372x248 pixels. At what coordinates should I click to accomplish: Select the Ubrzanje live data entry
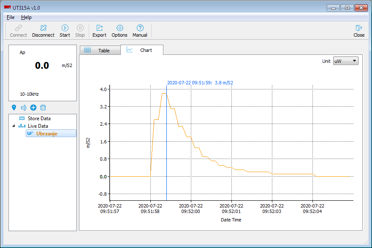(46, 134)
